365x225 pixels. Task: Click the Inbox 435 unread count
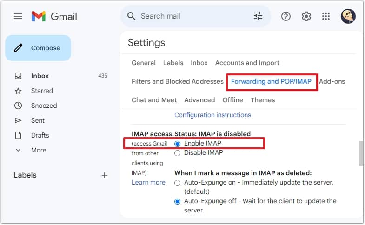[x=103, y=76]
